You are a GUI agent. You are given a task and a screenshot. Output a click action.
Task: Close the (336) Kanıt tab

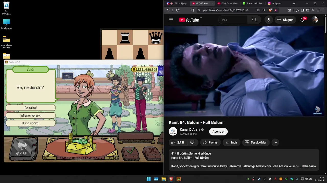(212, 3)
